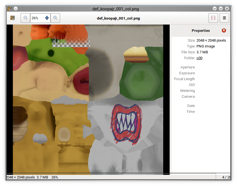Zoom in using the magnifier plus icon
This screenshot has height=186, width=237.
(x=55, y=18)
